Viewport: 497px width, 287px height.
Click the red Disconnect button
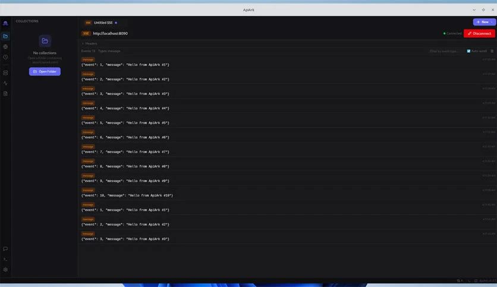[479, 33]
